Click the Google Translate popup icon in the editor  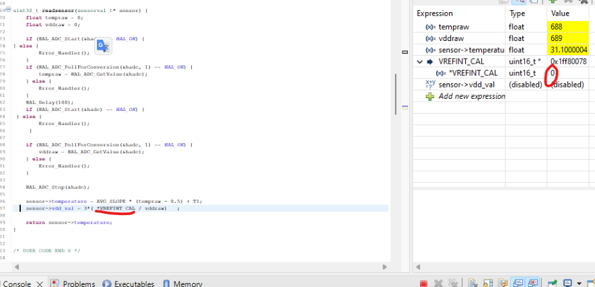coord(103,46)
